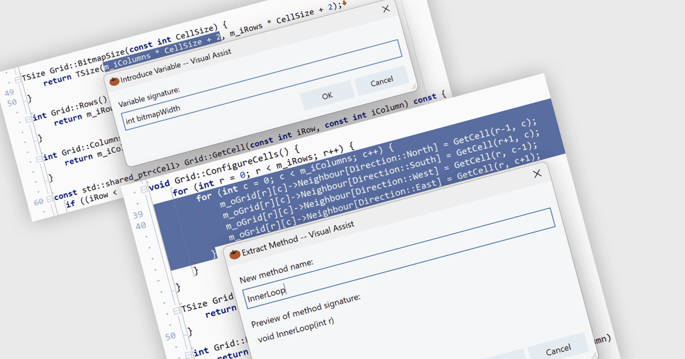This screenshot has width=685, height=359.
Task: Collapse the TSize Grid::BitmapSize function in back editor
Action: (x=17, y=80)
